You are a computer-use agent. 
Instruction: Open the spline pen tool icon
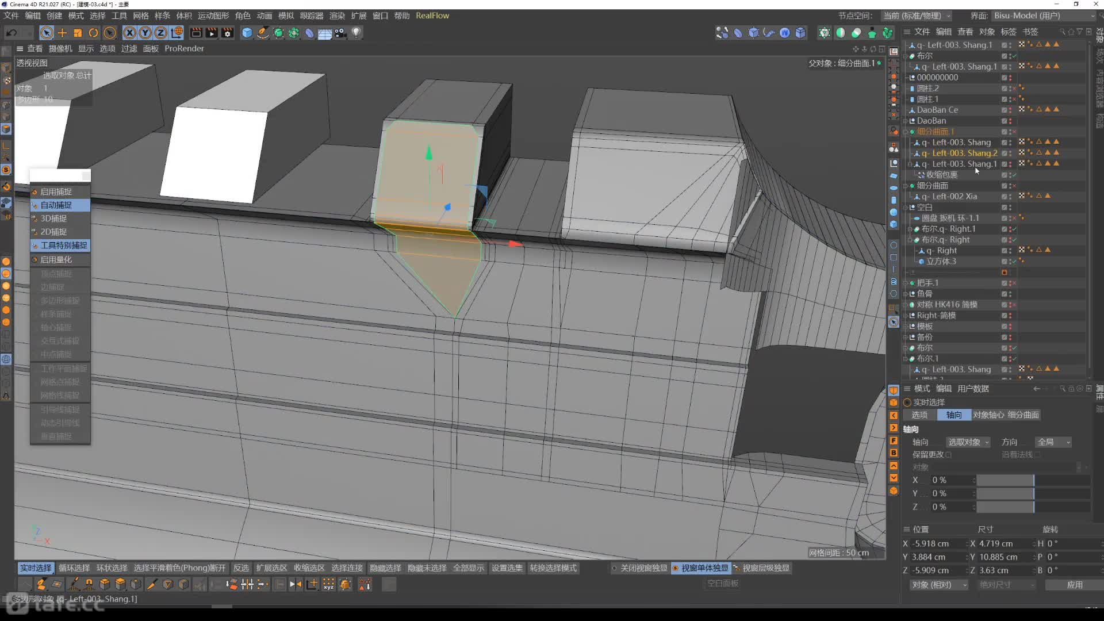pos(263,33)
